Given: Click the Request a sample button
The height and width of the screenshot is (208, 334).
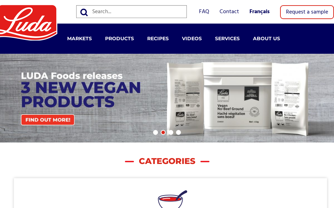Looking at the screenshot, I should click(307, 12).
